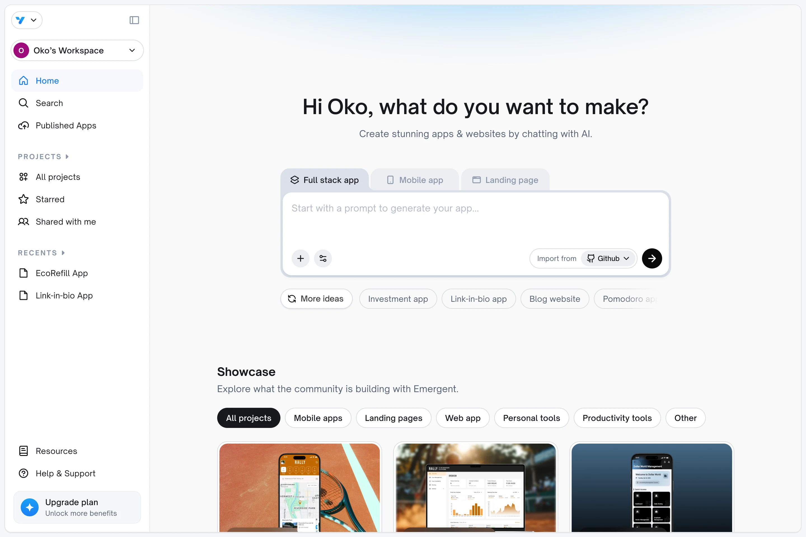Open the Oko's Workspace dropdown
This screenshot has height=537, width=806.
pyautogui.click(x=77, y=50)
